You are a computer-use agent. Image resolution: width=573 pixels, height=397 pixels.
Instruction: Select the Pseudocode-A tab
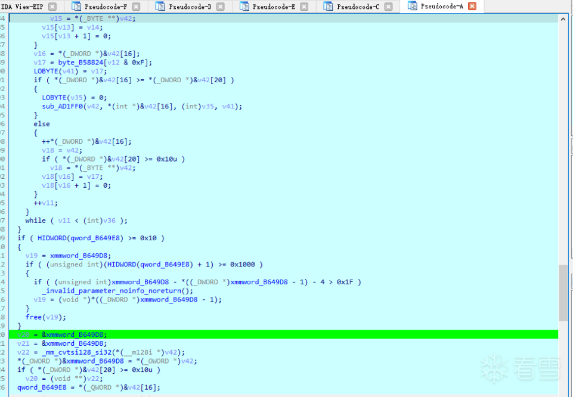tap(442, 6)
